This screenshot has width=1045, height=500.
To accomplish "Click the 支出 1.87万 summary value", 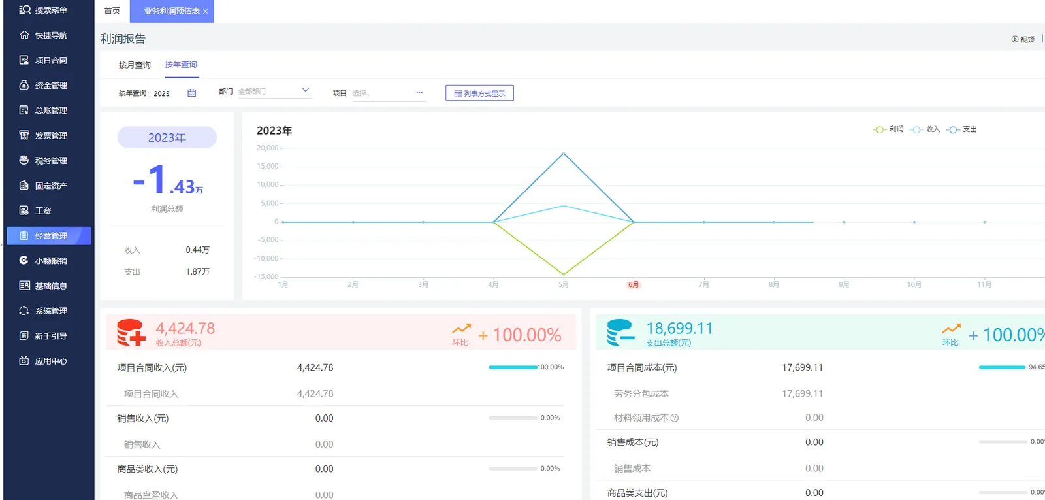I will [197, 271].
